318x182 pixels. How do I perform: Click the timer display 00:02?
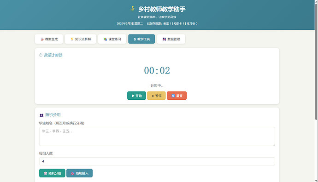pyautogui.click(x=157, y=71)
